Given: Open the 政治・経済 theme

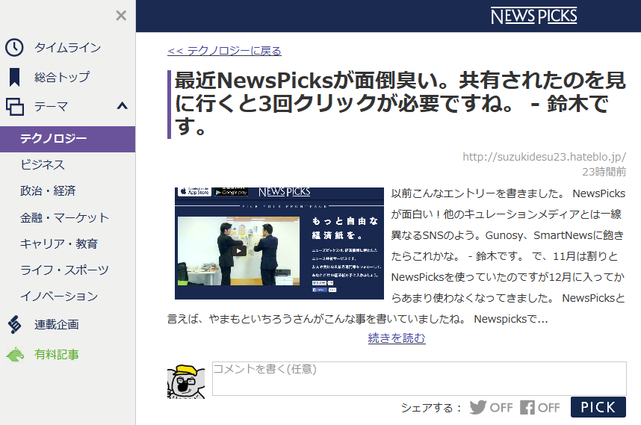Looking at the screenshot, I should coord(48,191).
